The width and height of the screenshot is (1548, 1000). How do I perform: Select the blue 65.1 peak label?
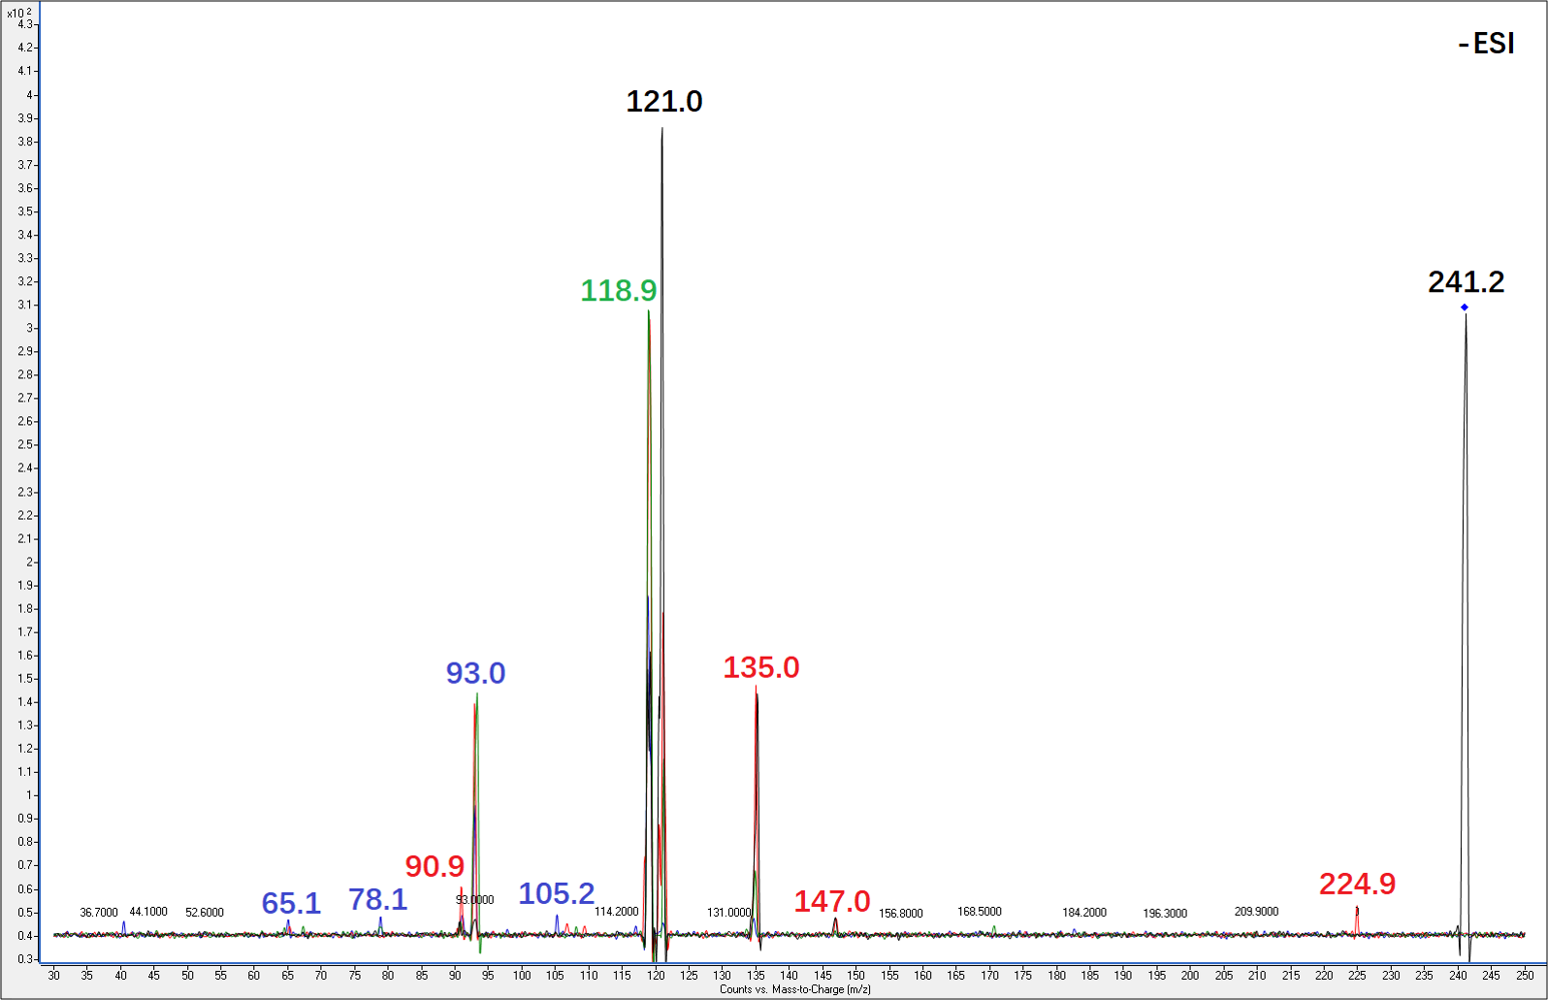pyautogui.click(x=291, y=904)
